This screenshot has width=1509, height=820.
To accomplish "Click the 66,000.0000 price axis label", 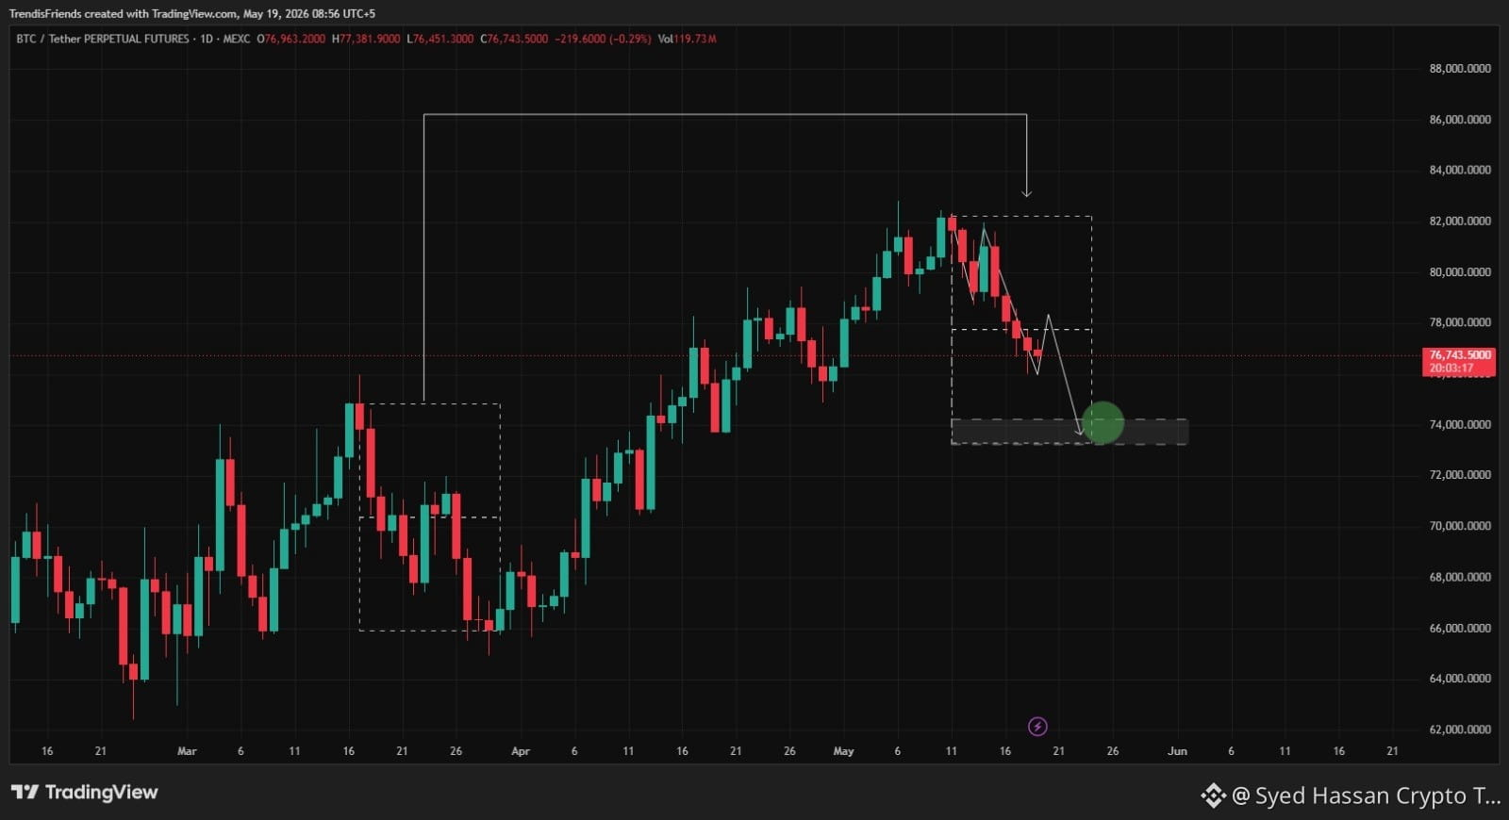I will 1460,628.
